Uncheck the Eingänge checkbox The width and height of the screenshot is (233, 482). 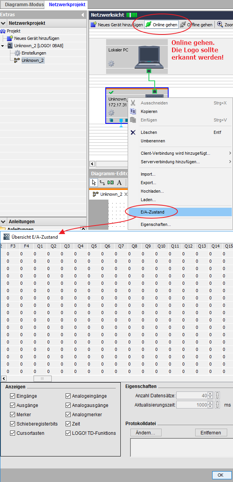13,396
